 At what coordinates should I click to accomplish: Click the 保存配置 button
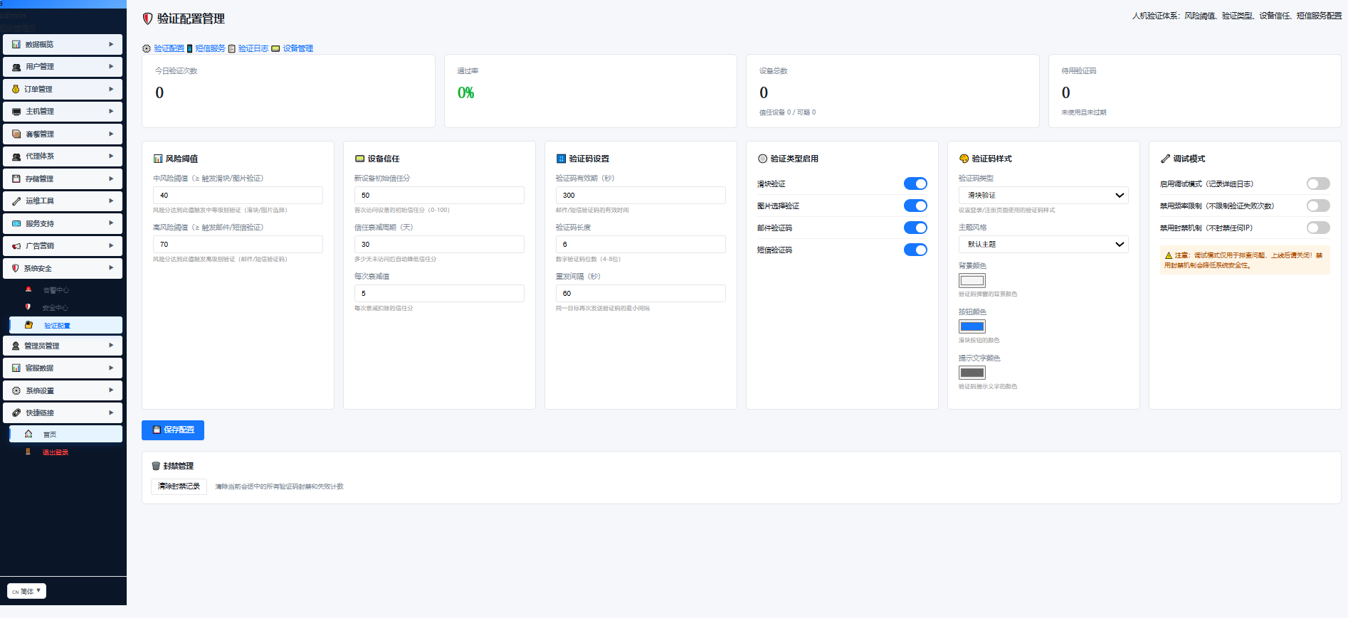173,430
